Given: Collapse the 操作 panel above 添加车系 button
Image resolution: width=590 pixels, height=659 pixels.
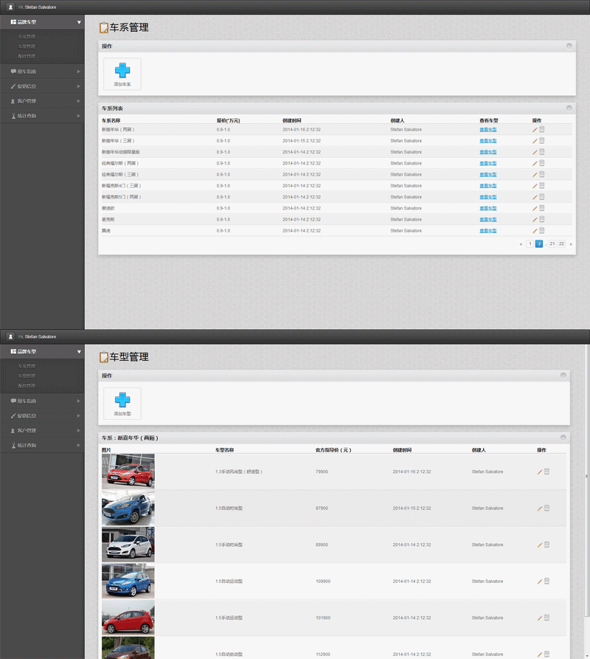Looking at the screenshot, I should click(x=569, y=46).
